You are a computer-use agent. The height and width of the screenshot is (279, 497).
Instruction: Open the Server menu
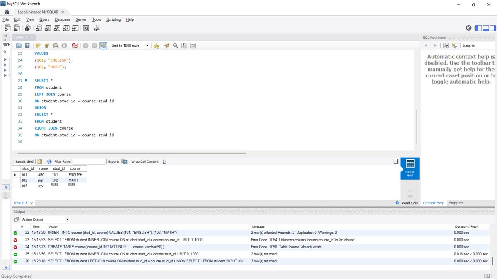coord(81,19)
